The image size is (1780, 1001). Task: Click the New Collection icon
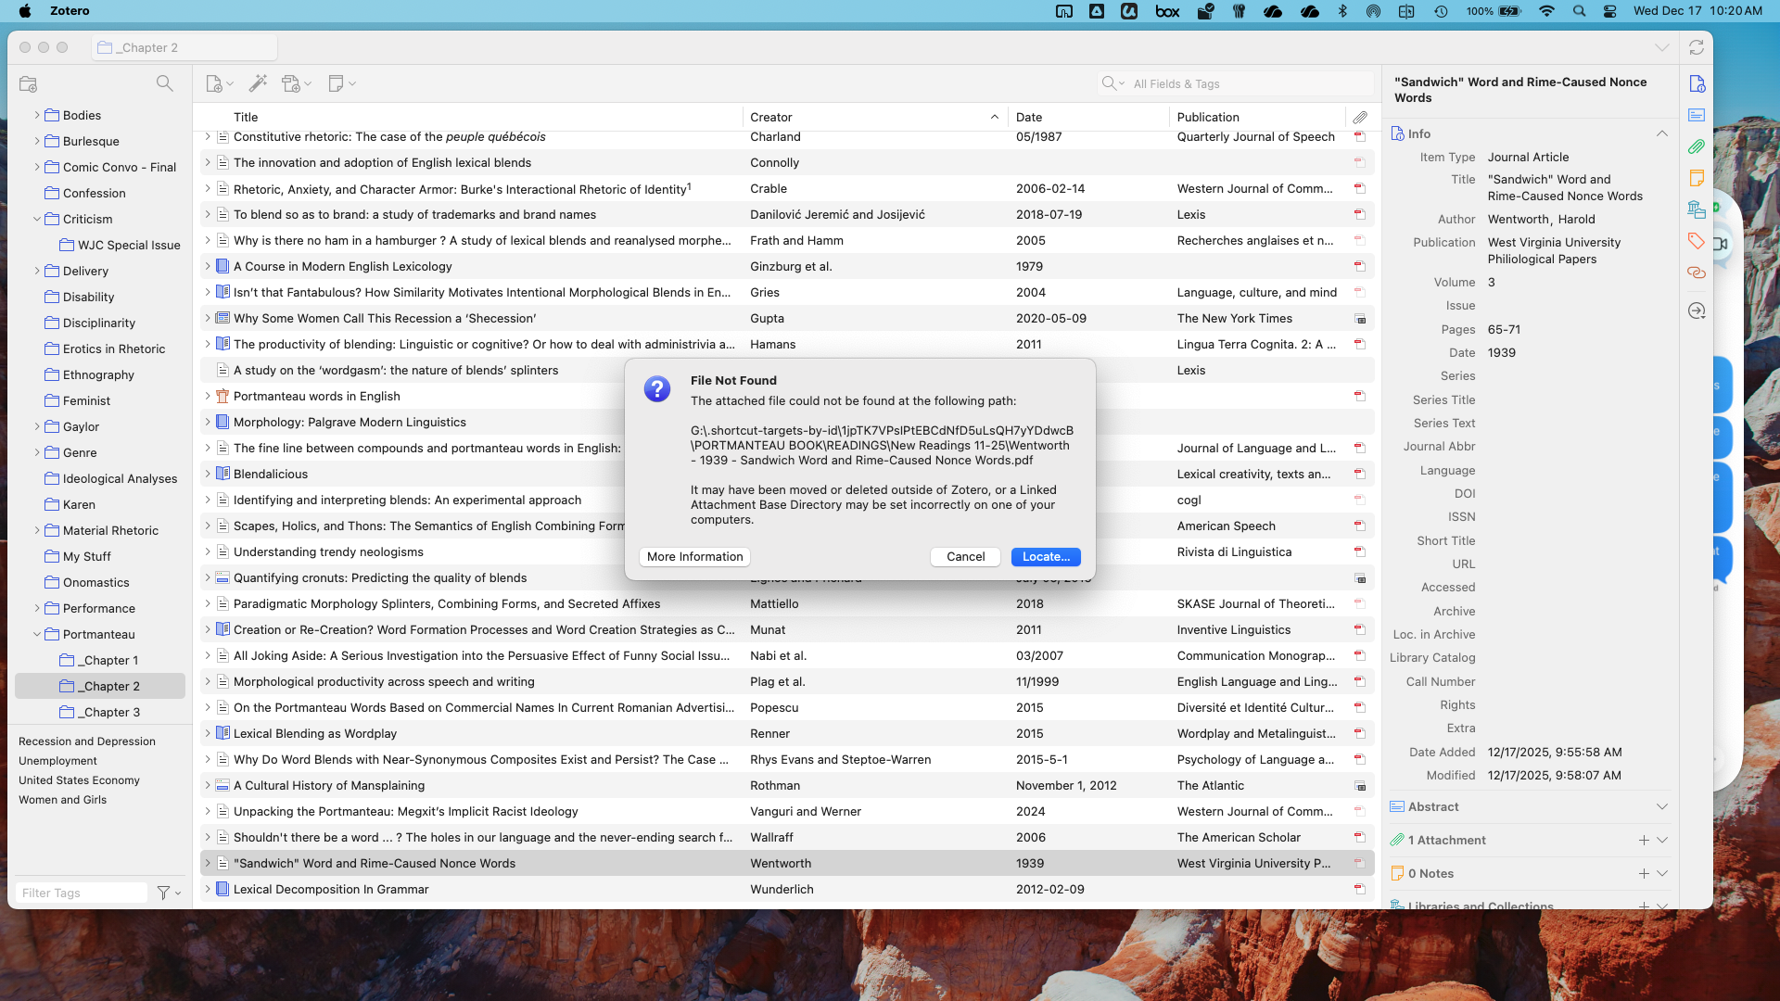(28, 83)
